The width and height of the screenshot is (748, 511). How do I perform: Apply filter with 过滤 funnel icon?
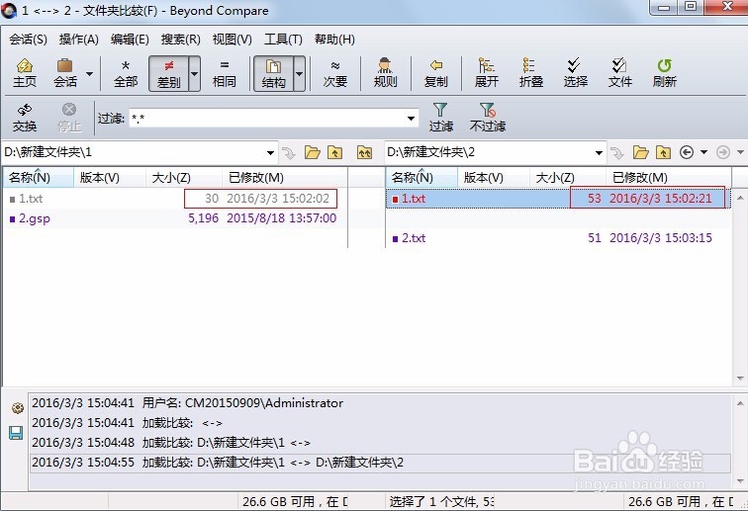(440, 118)
